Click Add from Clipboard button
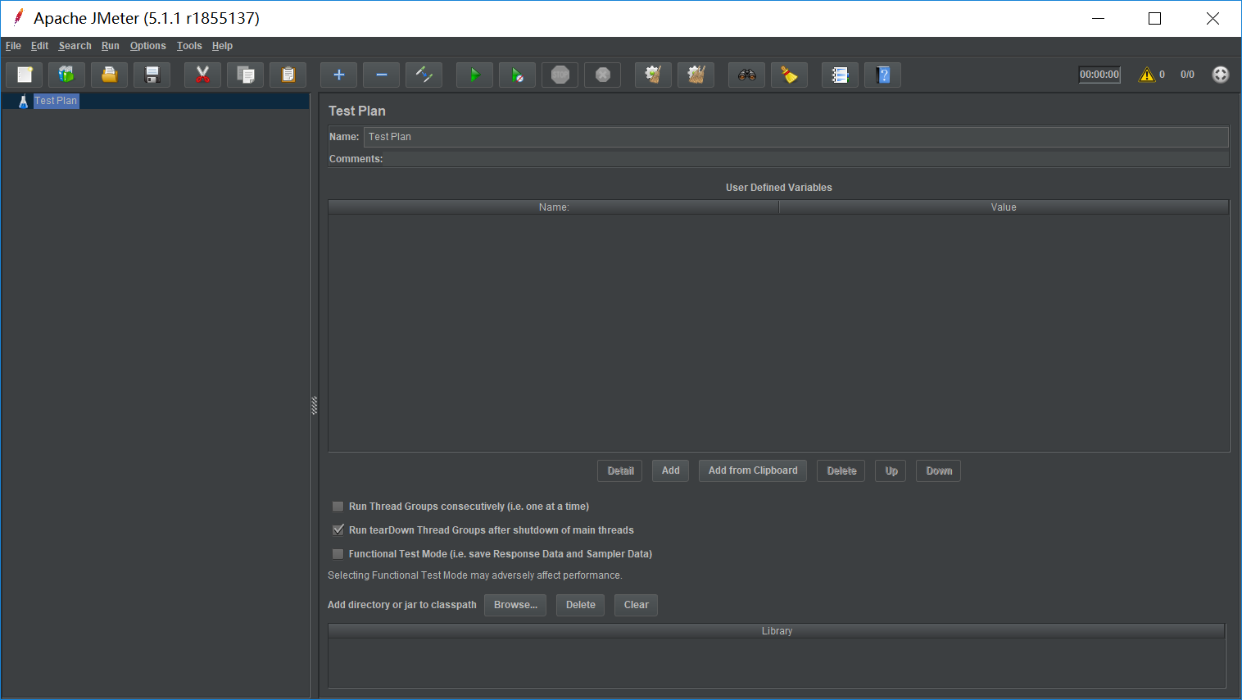This screenshot has width=1242, height=700. pos(753,470)
